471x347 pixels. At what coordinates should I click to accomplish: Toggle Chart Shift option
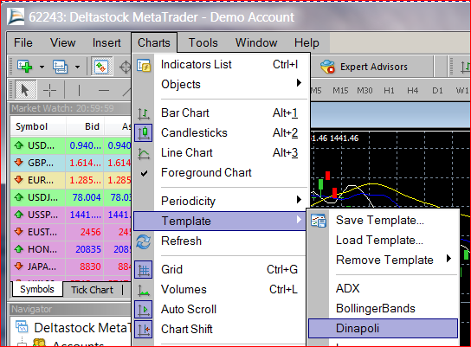click(221, 329)
